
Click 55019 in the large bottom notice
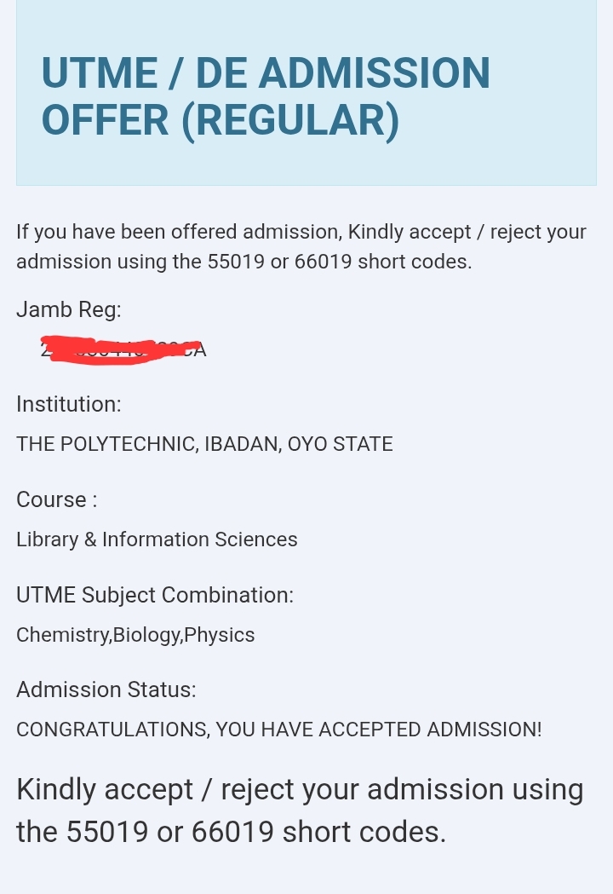[x=107, y=831]
